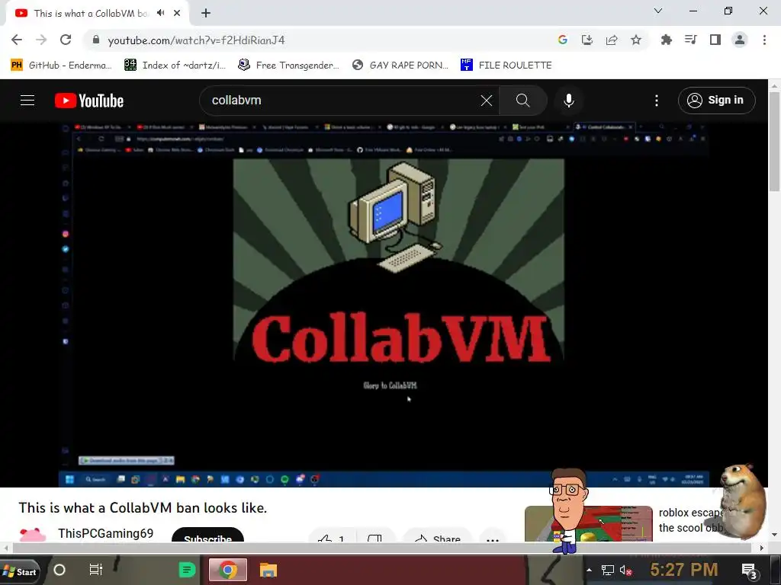Go to YouTube home via logo
The image size is (781, 585).
(x=89, y=101)
